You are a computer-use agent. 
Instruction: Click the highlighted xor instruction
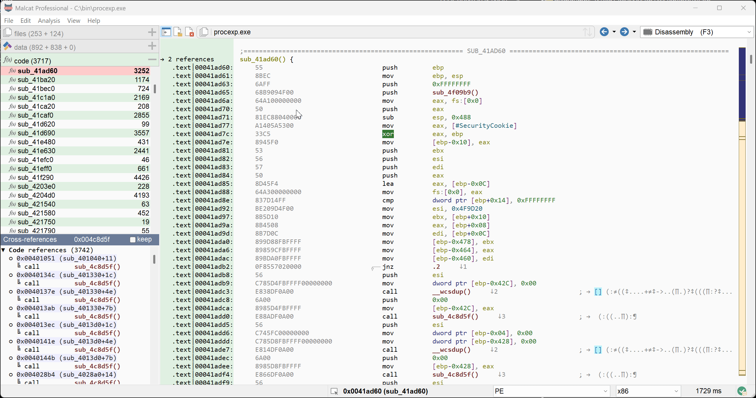388,134
